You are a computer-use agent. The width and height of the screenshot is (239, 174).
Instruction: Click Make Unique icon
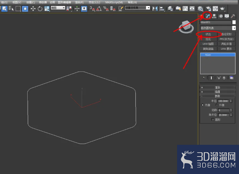coord(219,78)
